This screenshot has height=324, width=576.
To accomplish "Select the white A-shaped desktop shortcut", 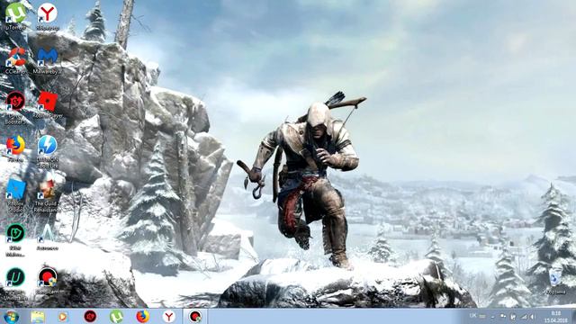I will (48, 237).
